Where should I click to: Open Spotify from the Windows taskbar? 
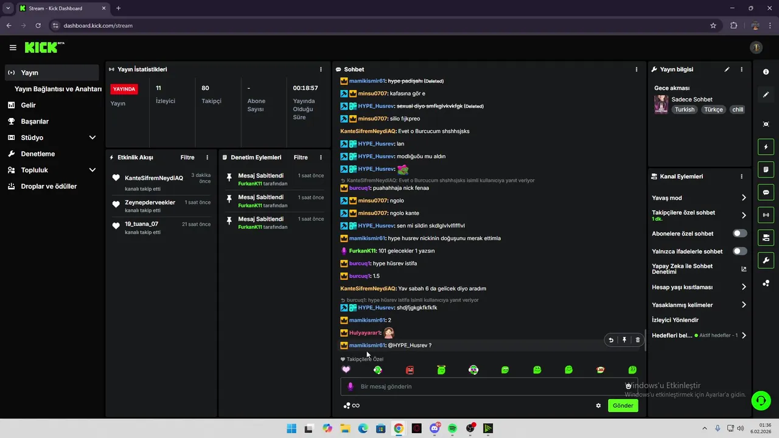coord(452,429)
